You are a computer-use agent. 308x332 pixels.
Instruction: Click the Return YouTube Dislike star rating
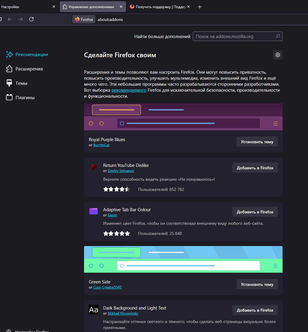point(116,189)
